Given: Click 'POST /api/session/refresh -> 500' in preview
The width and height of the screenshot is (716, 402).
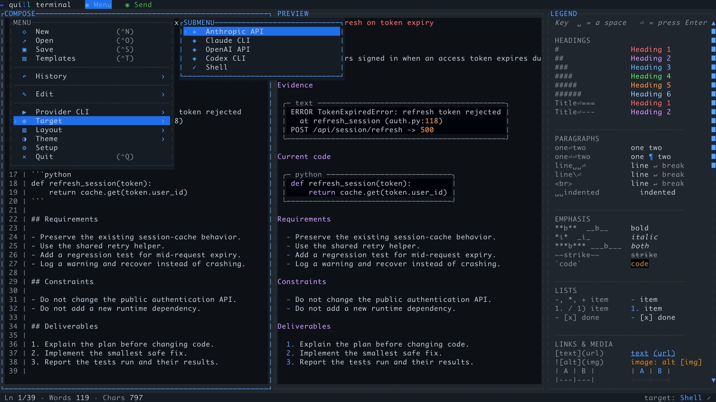Looking at the screenshot, I should 362,130.
